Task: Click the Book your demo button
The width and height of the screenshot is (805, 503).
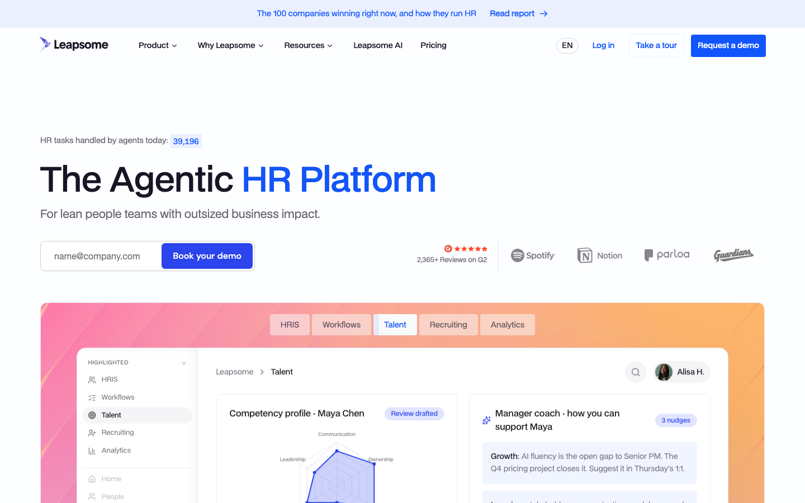Action: click(x=207, y=256)
